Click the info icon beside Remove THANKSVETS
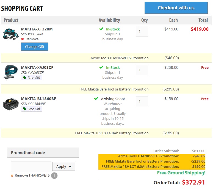213x190 pixels. coord(54,175)
